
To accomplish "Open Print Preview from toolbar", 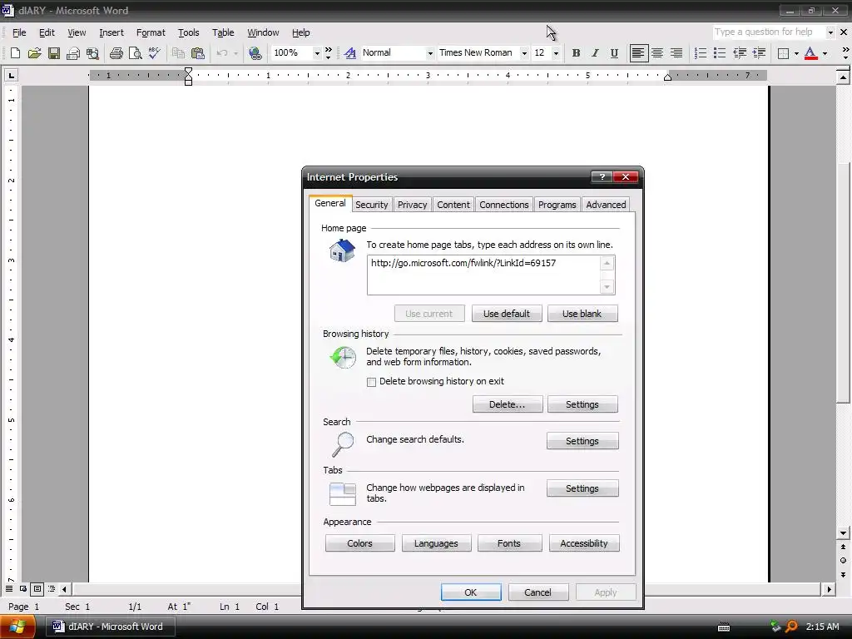I will [135, 52].
